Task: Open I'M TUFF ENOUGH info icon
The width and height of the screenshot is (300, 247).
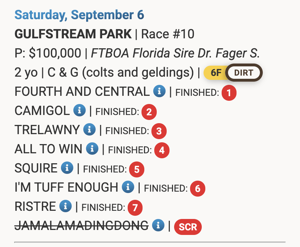Action: point(128,187)
